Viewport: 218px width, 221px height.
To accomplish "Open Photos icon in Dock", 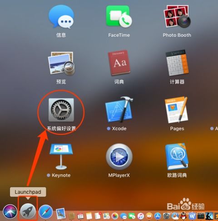I will tap(115, 216).
